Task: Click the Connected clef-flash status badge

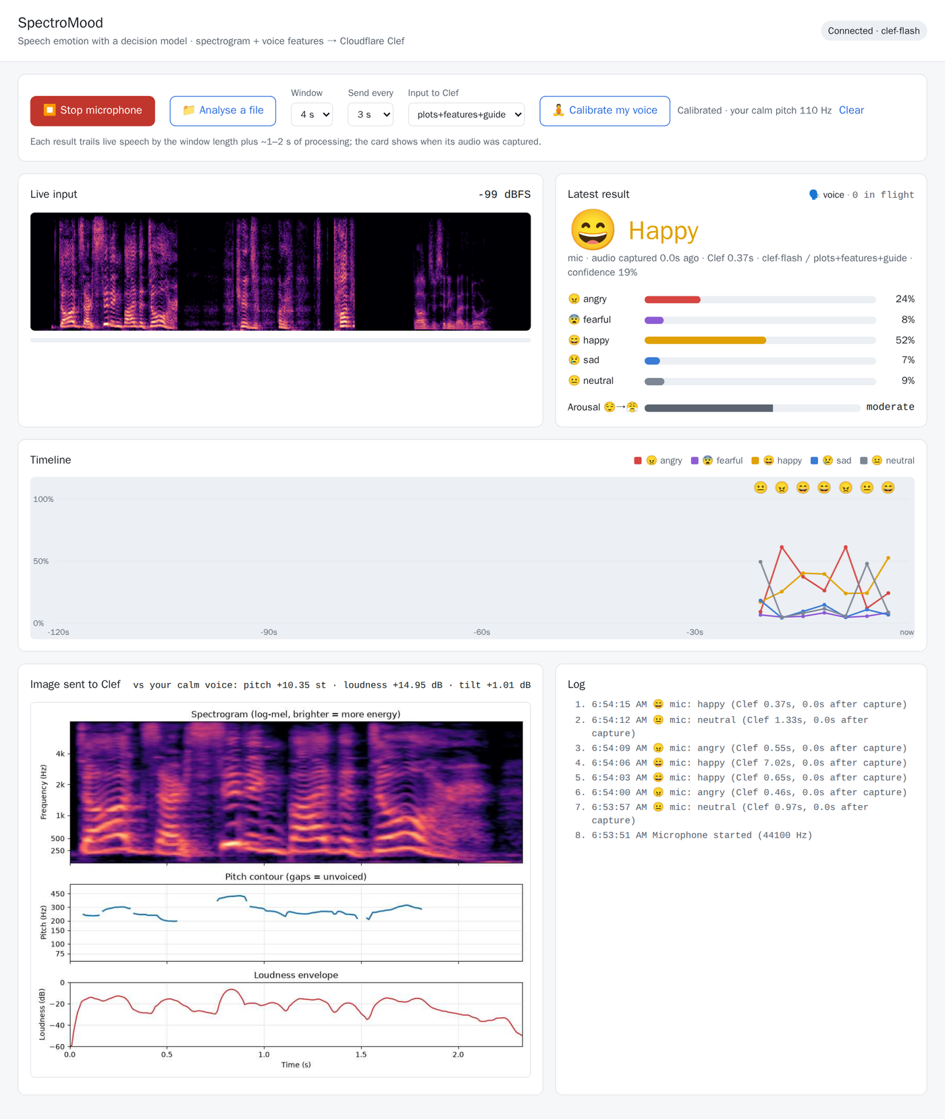Action: click(x=873, y=31)
